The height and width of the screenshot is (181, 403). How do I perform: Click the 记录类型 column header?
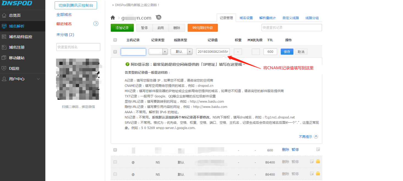[x=158, y=40]
